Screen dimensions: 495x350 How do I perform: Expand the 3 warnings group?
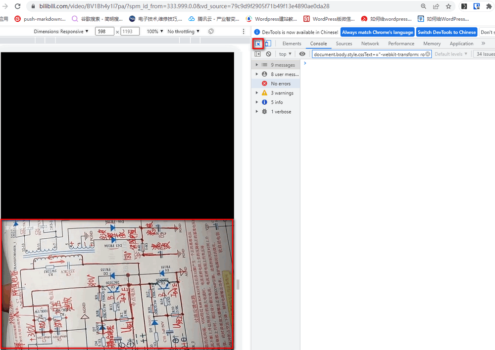257,93
